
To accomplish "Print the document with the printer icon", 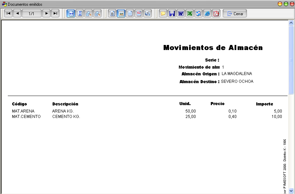I will [x=148, y=14].
